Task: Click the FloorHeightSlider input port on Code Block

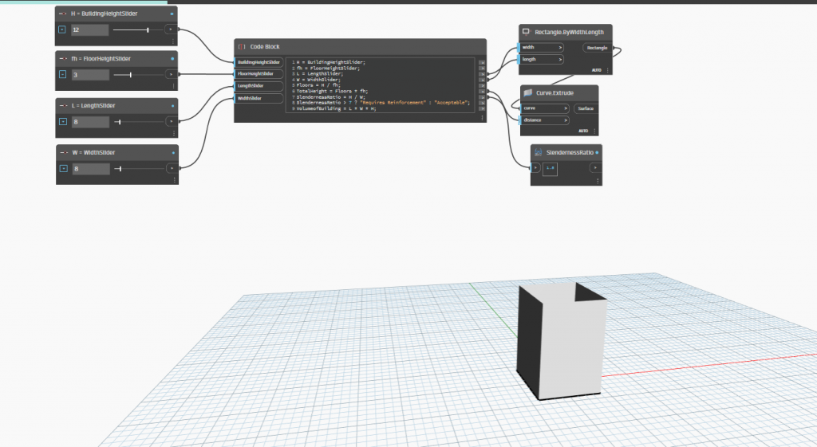Action: pos(259,74)
